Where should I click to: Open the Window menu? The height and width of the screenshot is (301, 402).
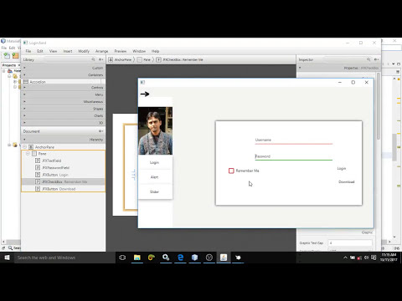point(139,51)
